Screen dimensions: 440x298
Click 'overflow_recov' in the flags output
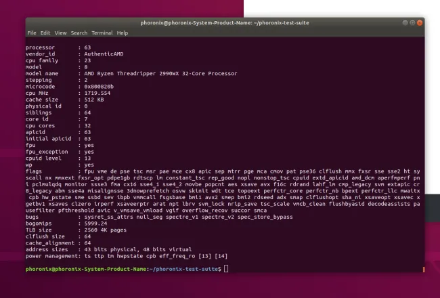point(204,211)
